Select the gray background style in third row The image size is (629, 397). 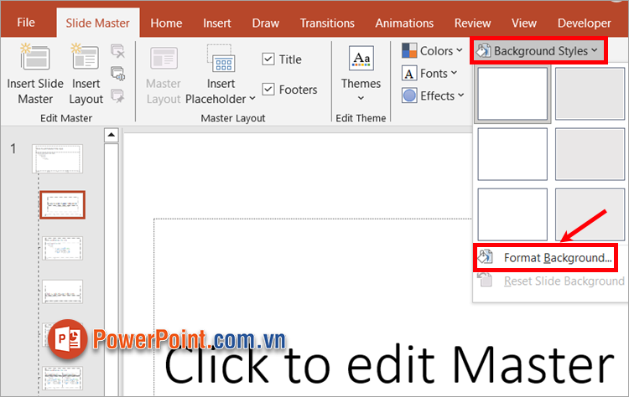590,214
